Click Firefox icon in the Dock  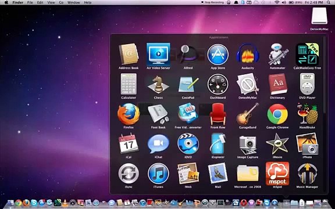(26, 203)
